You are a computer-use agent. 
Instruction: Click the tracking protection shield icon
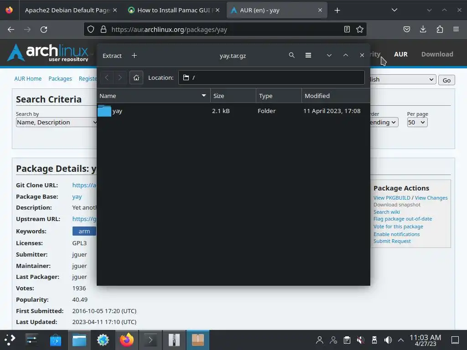91,29
